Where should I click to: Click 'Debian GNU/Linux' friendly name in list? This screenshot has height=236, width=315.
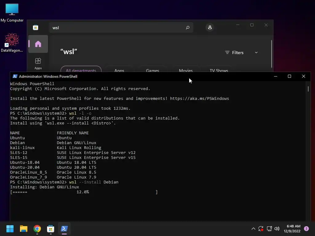(77, 143)
